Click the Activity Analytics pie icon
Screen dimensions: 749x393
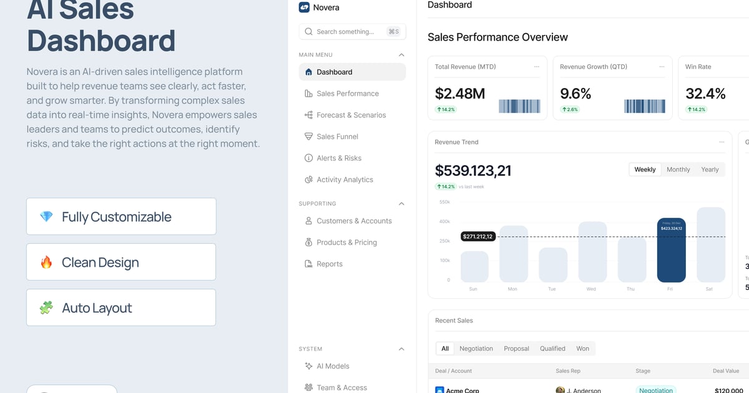(x=308, y=180)
